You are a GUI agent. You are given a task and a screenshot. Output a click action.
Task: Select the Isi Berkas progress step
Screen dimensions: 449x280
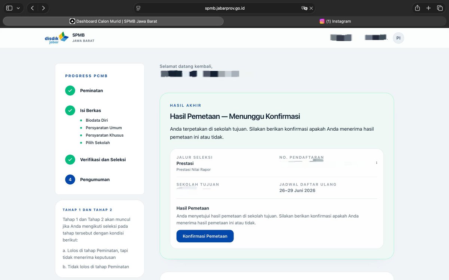(91, 111)
